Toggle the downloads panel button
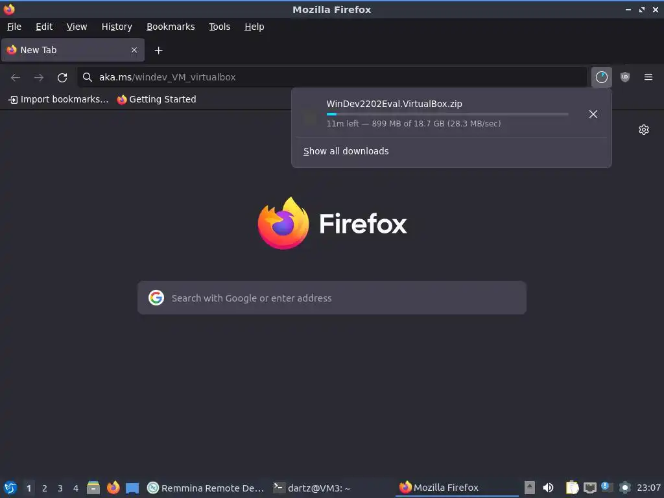The width and height of the screenshot is (664, 498). 601,77
